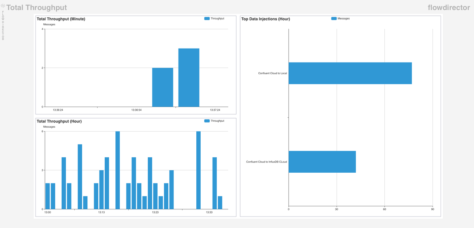Click the 13:37:24 time label
Image resolution: width=474 pixels, height=228 pixels.
pyautogui.click(x=215, y=110)
